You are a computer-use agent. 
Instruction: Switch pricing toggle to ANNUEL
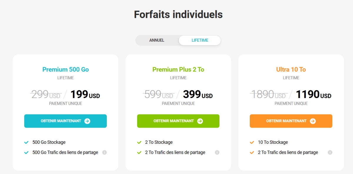click(157, 40)
